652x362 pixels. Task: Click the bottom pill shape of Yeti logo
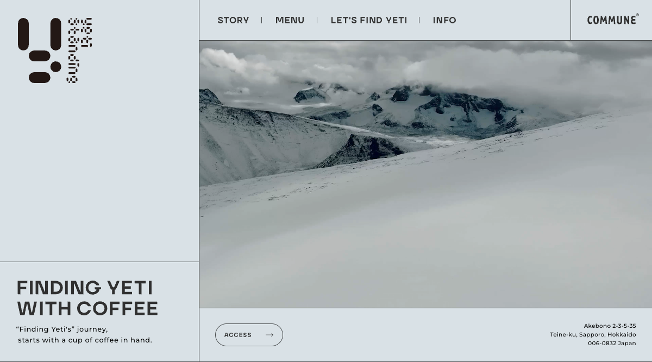[39, 78]
